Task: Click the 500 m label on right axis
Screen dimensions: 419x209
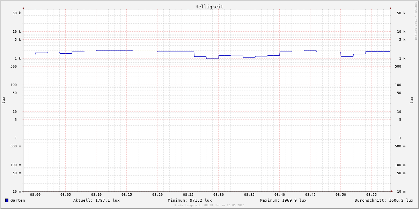Action: 400,146
